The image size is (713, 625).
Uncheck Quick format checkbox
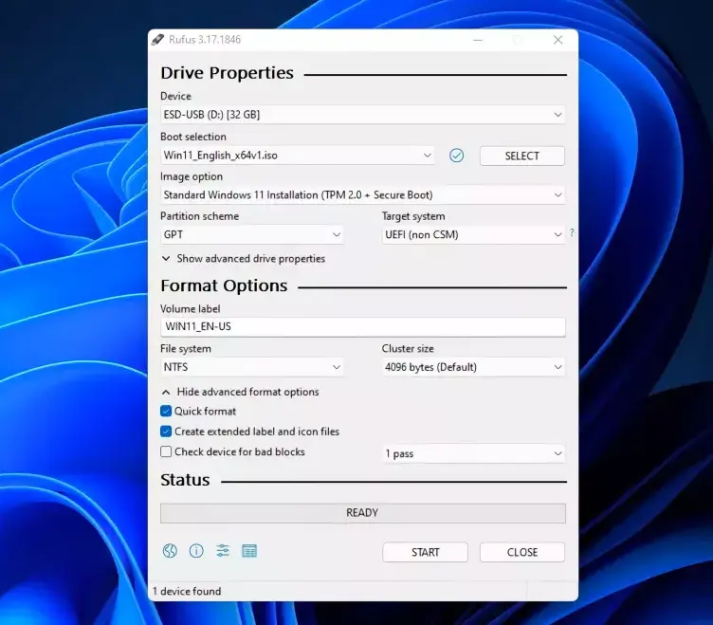pos(166,412)
